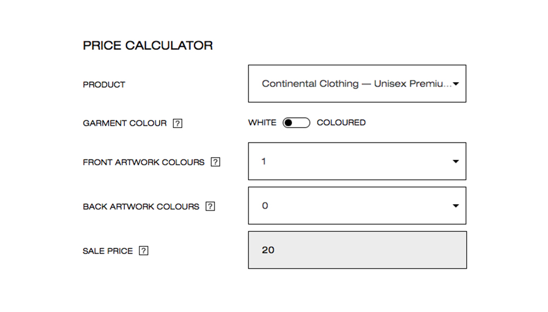Click the sale price field showing 20
Image resolution: width=548 pixels, height=312 pixels.
[x=357, y=250]
